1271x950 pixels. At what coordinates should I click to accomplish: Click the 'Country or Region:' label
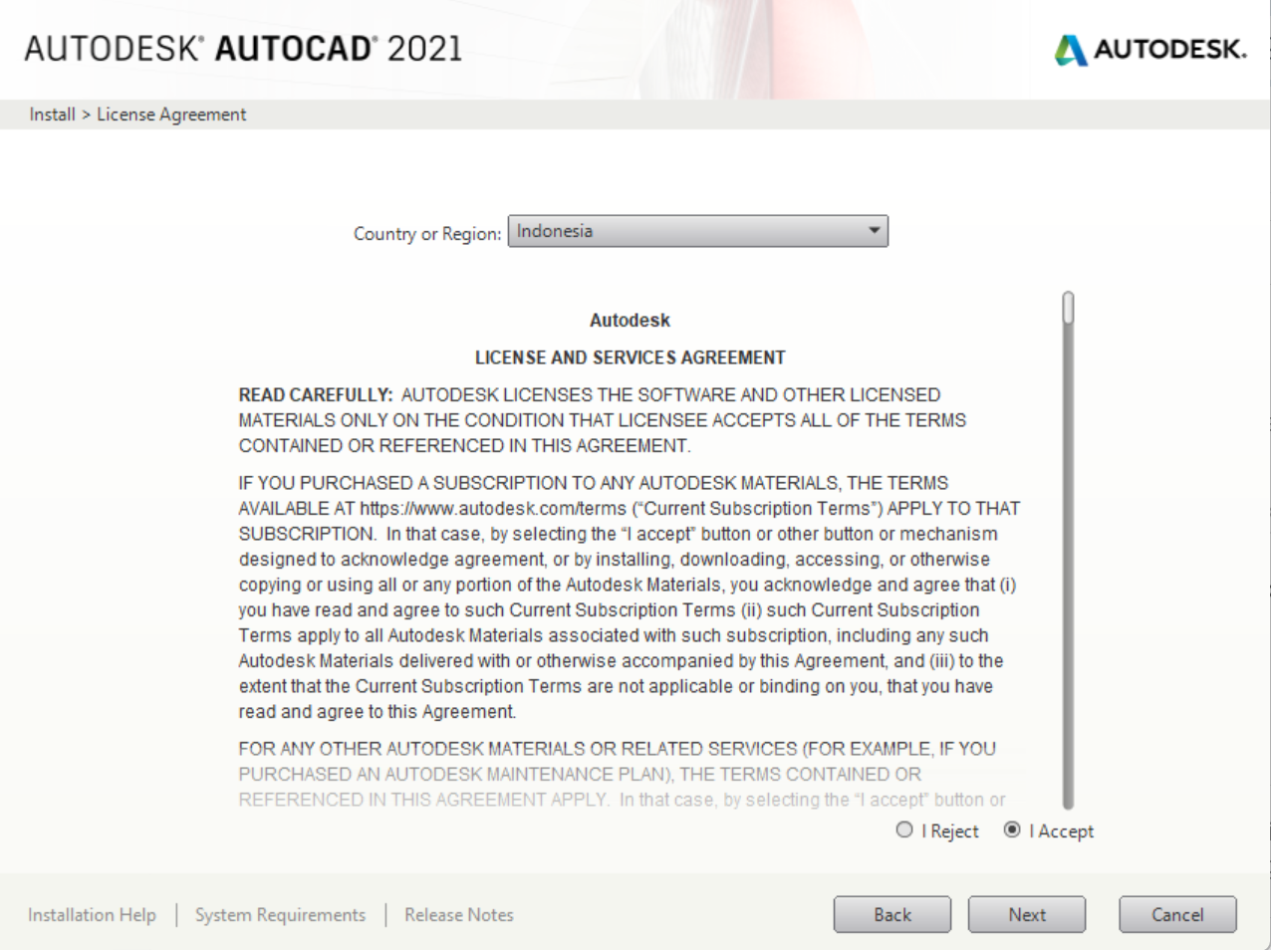point(427,234)
